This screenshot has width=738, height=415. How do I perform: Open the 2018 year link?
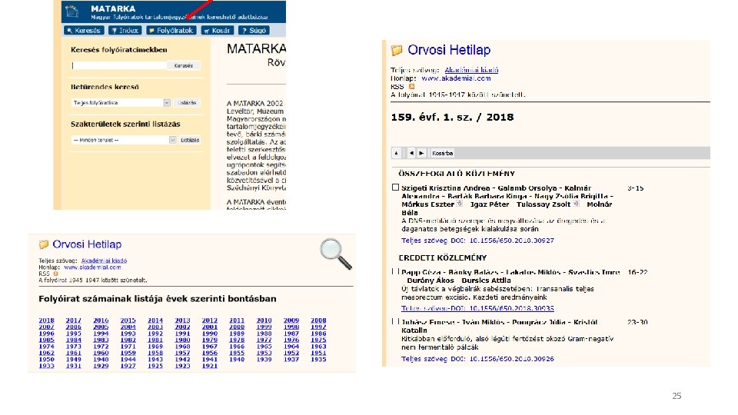point(47,320)
